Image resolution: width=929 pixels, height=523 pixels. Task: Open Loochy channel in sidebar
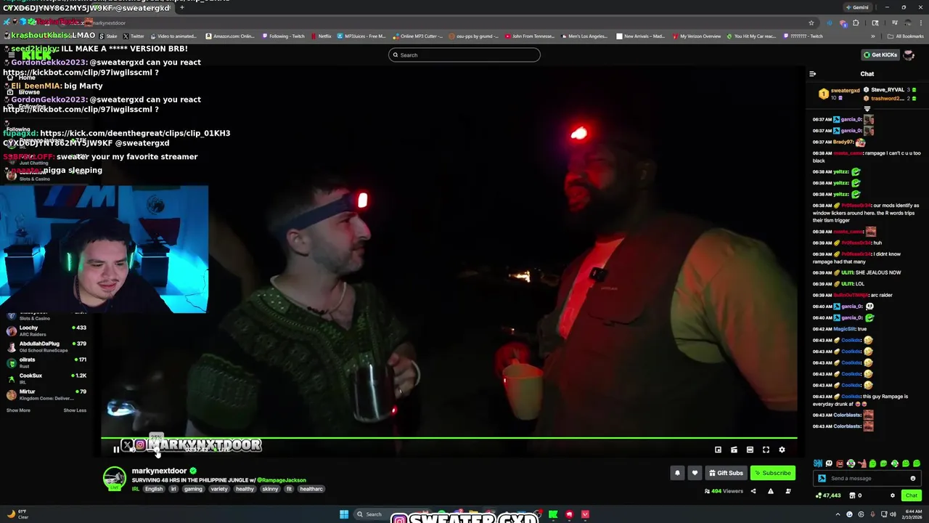point(46,331)
